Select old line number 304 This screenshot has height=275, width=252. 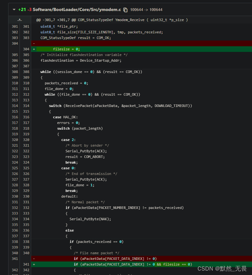pos(15,43)
